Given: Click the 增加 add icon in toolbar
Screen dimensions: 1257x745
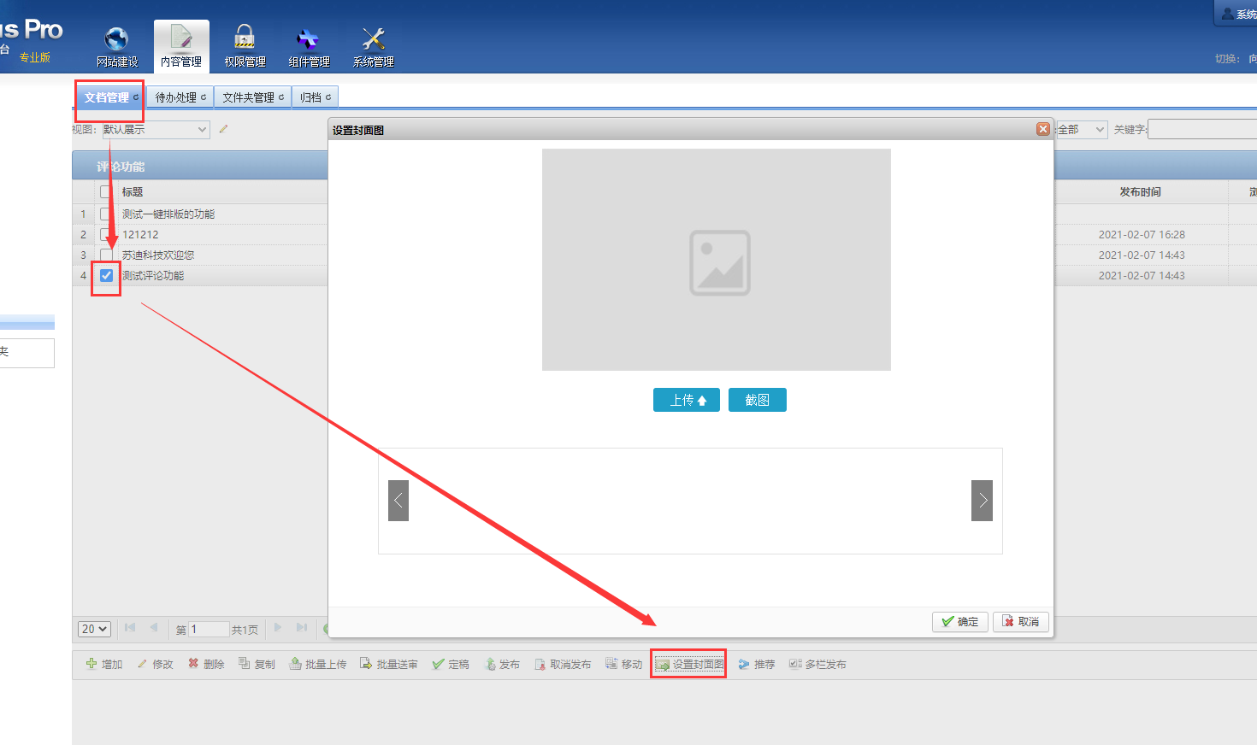Looking at the screenshot, I should coord(91,664).
